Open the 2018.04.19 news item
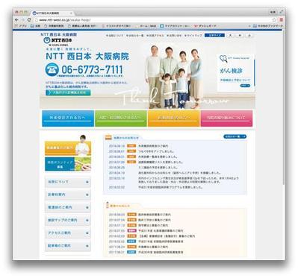Viewport: 298px width, 278px height. 180,173
